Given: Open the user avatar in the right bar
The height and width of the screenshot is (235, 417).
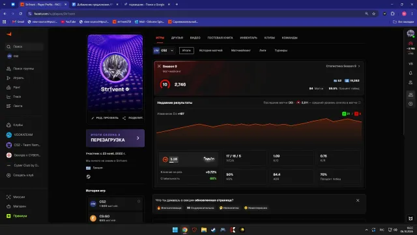Looking at the screenshot, I should click(x=410, y=34).
